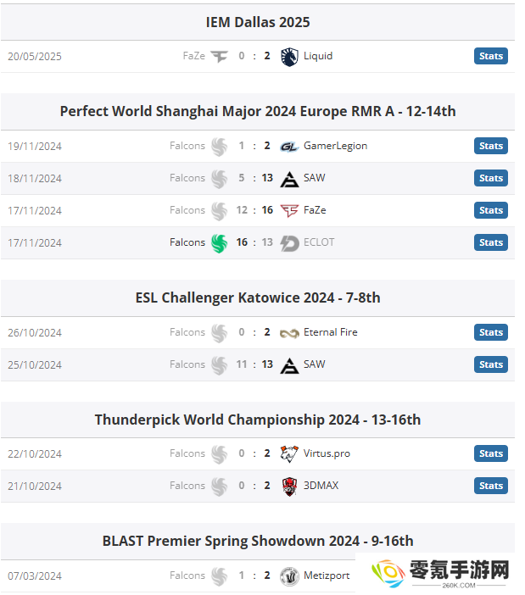The width and height of the screenshot is (525, 595).
Task: Click the green Falcons logo beside ECLOT
Action: pos(219,243)
